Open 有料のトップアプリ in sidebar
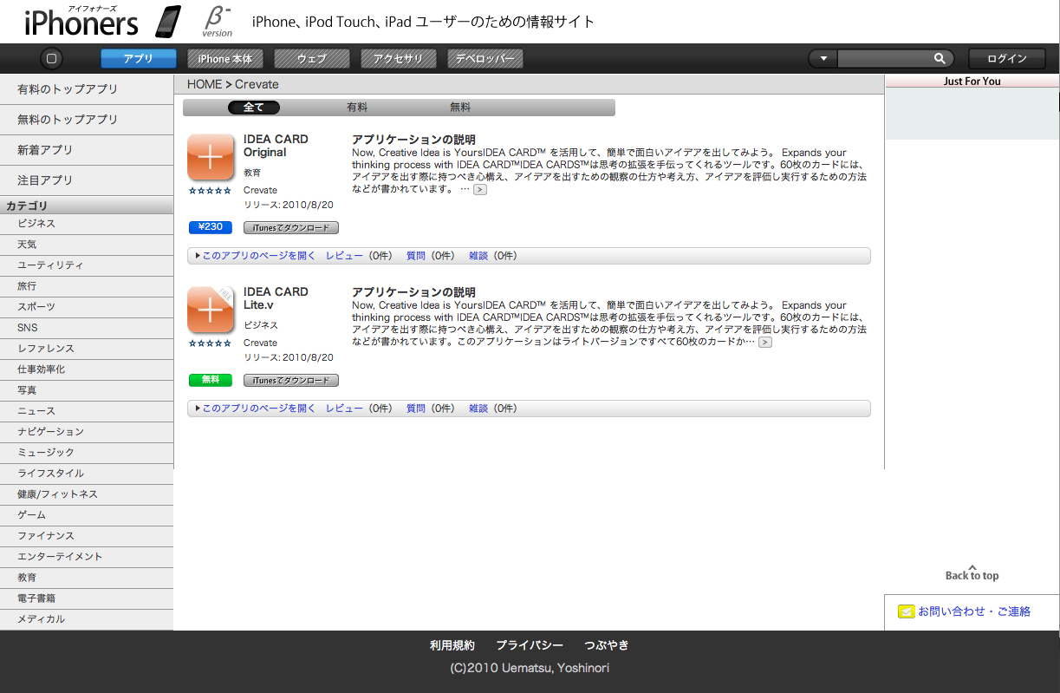The height and width of the screenshot is (693, 1060). [x=87, y=89]
